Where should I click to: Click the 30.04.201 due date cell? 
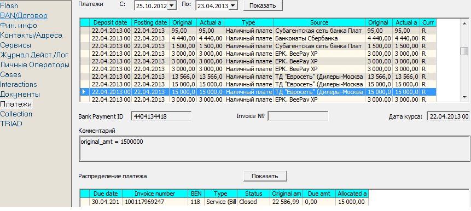pyautogui.click(x=106, y=202)
